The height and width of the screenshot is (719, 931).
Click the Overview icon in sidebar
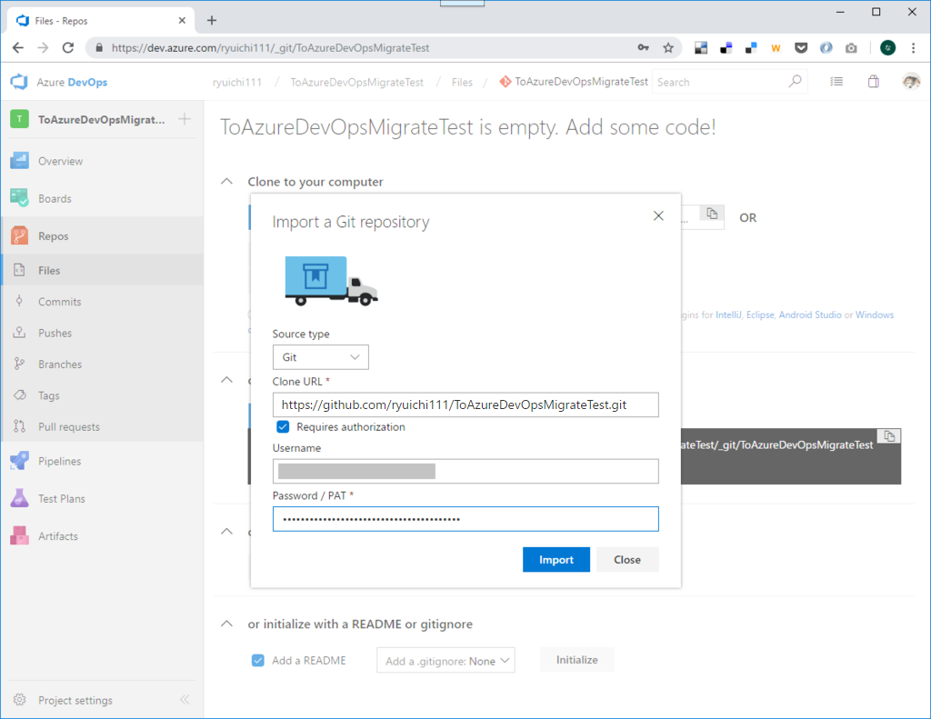click(x=19, y=161)
